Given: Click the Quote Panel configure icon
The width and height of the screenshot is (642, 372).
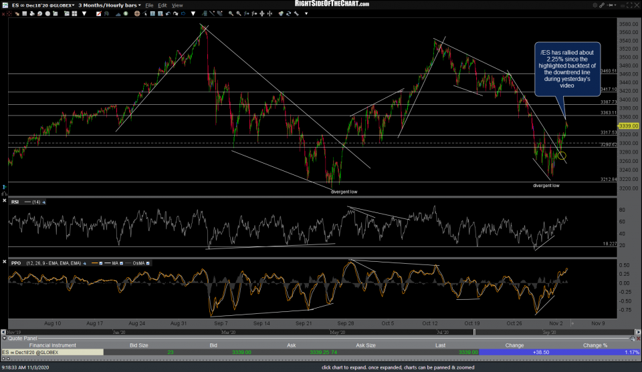Looking at the screenshot, I should pyautogui.click(x=633, y=339).
